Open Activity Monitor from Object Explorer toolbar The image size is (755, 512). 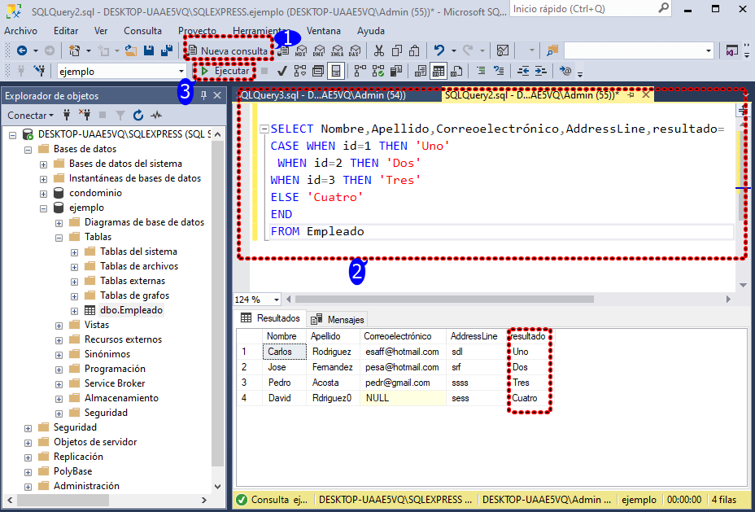pos(157,114)
